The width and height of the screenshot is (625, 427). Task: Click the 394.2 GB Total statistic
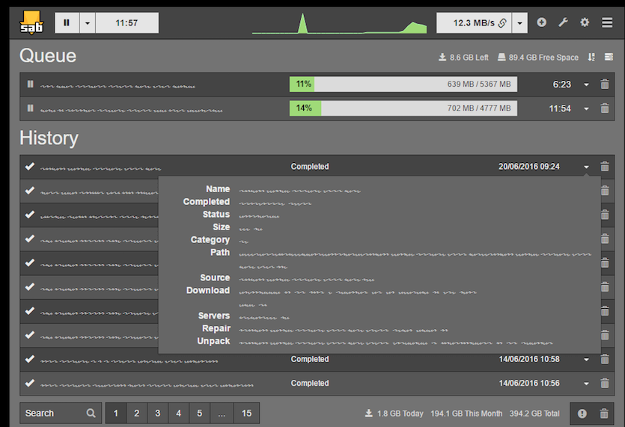tap(534, 414)
